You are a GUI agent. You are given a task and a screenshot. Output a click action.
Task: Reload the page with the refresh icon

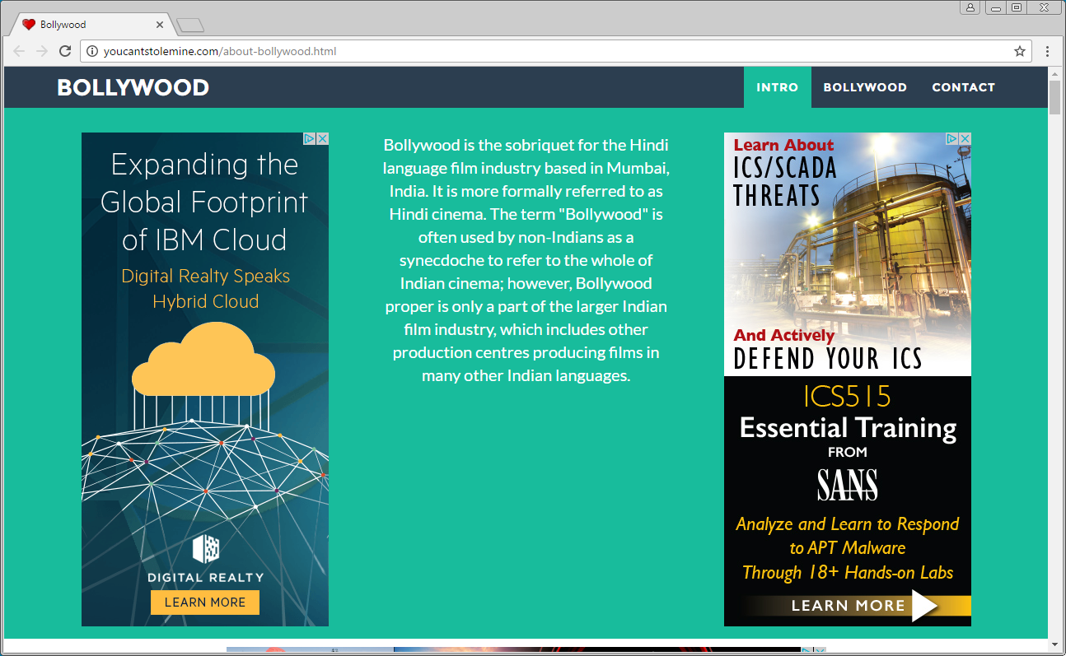(x=65, y=51)
